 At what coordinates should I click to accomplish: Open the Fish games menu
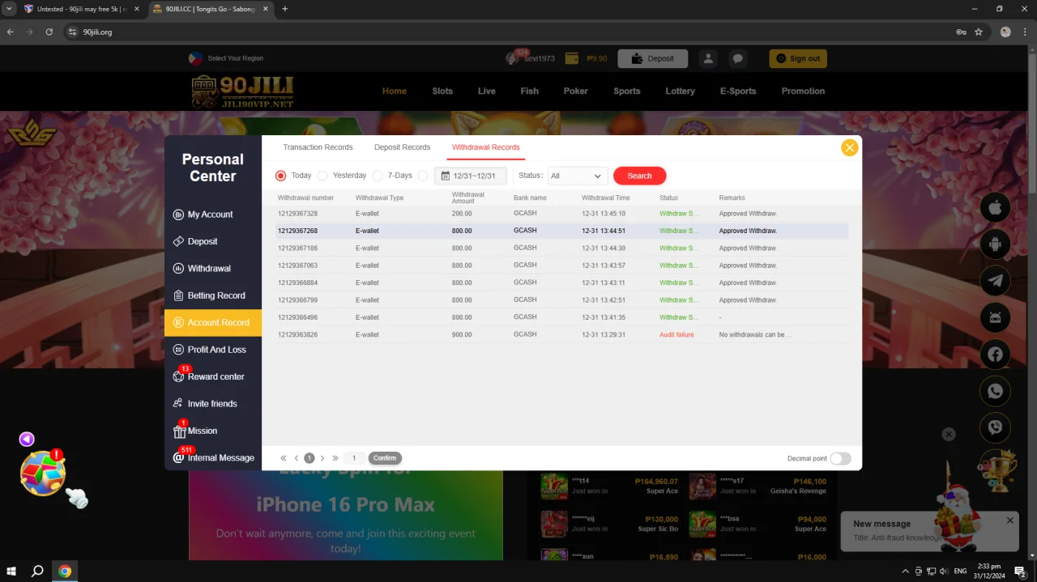pos(530,91)
